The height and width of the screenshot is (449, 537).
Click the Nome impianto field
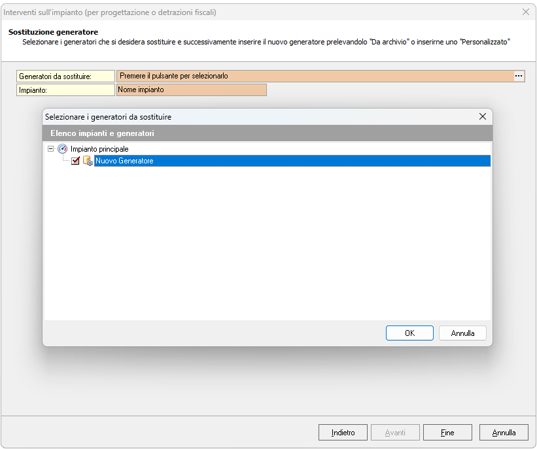click(191, 90)
